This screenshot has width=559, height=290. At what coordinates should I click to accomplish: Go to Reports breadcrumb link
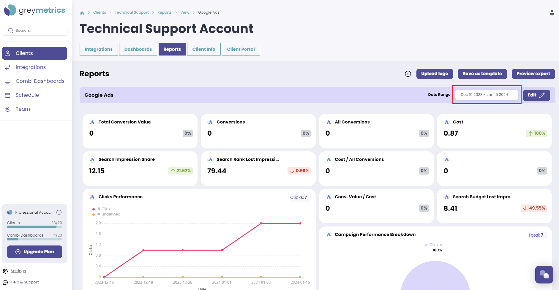point(165,12)
